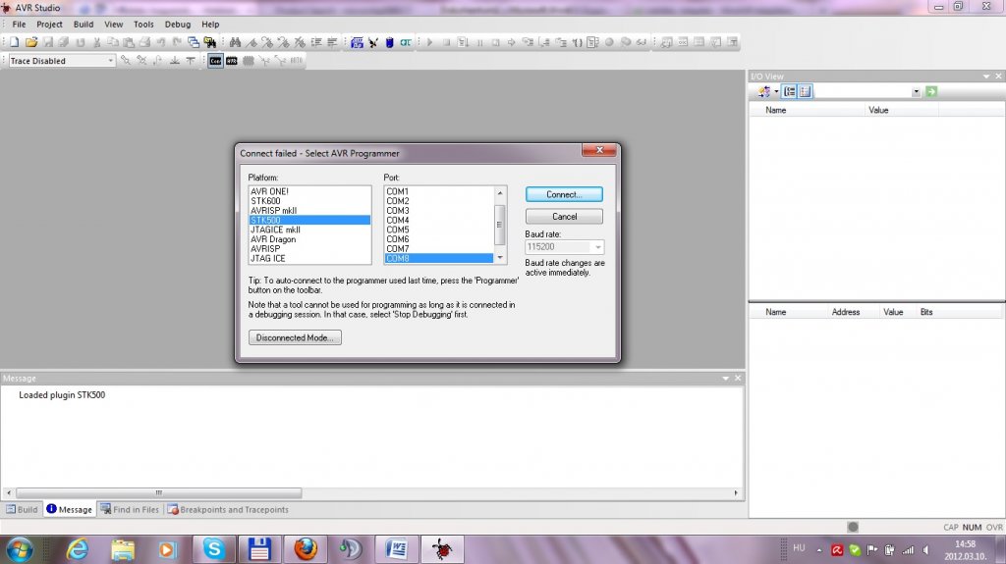Click the Open File folder icon
The width and height of the screenshot is (1006, 564).
[30, 42]
